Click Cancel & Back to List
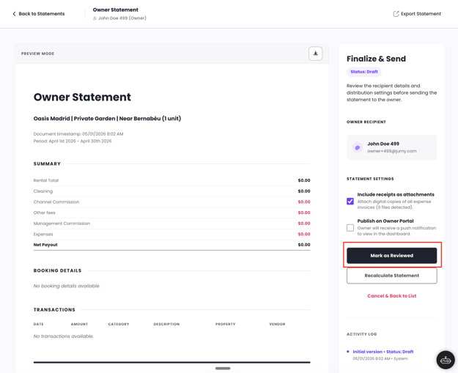The image size is (458, 373). tap(392, 296)
